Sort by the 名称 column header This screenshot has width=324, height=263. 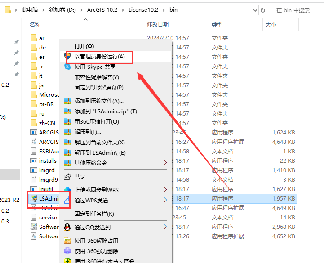pos(35,24)
